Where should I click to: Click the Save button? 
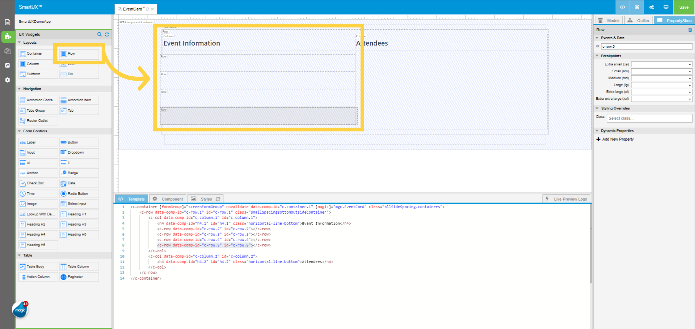coord(683,7)
